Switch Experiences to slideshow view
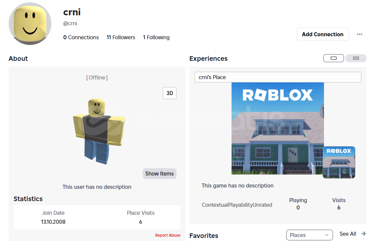 point(333,58)
